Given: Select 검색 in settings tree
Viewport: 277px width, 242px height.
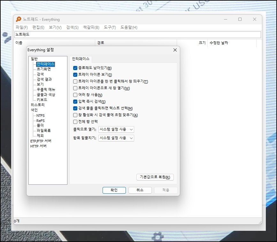Looking at the screenshot, I should [x=40, y=74].
